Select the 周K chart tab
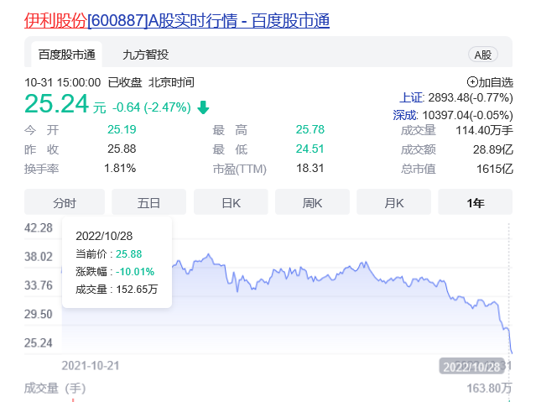Screen dimensions: 536x402 [312, 203]
